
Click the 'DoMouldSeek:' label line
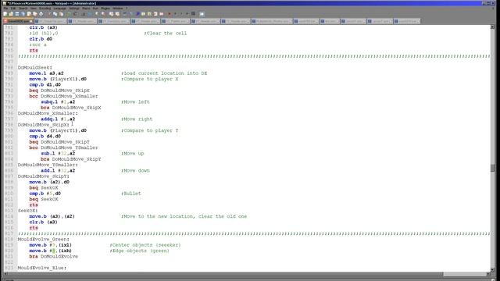coord(34,68)
